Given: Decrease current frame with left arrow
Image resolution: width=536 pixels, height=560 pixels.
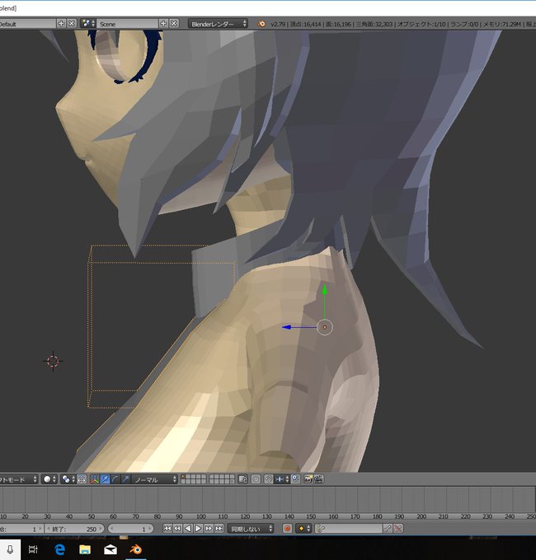Looking at the screenshot, I should coord(112,529).
